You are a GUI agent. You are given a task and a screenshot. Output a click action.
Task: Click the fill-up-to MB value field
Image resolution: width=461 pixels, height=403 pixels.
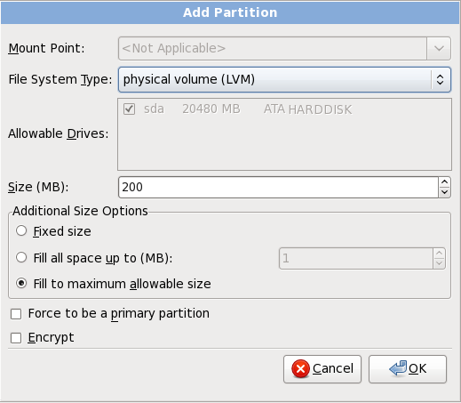[356, 258]
